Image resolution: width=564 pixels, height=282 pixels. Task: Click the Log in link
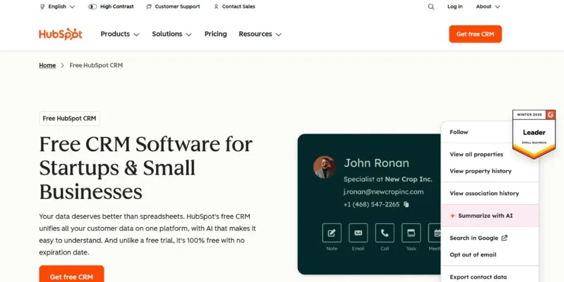tap(454, 7)
